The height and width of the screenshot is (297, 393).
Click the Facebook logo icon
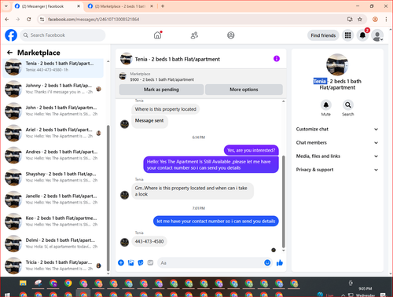coord(11,35)
